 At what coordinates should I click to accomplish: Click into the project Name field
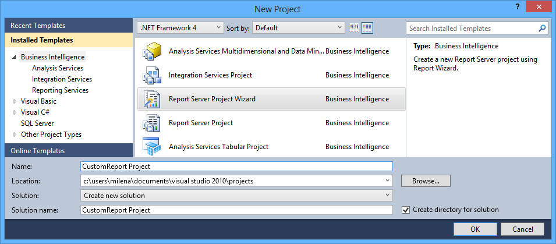pos(236,167)
